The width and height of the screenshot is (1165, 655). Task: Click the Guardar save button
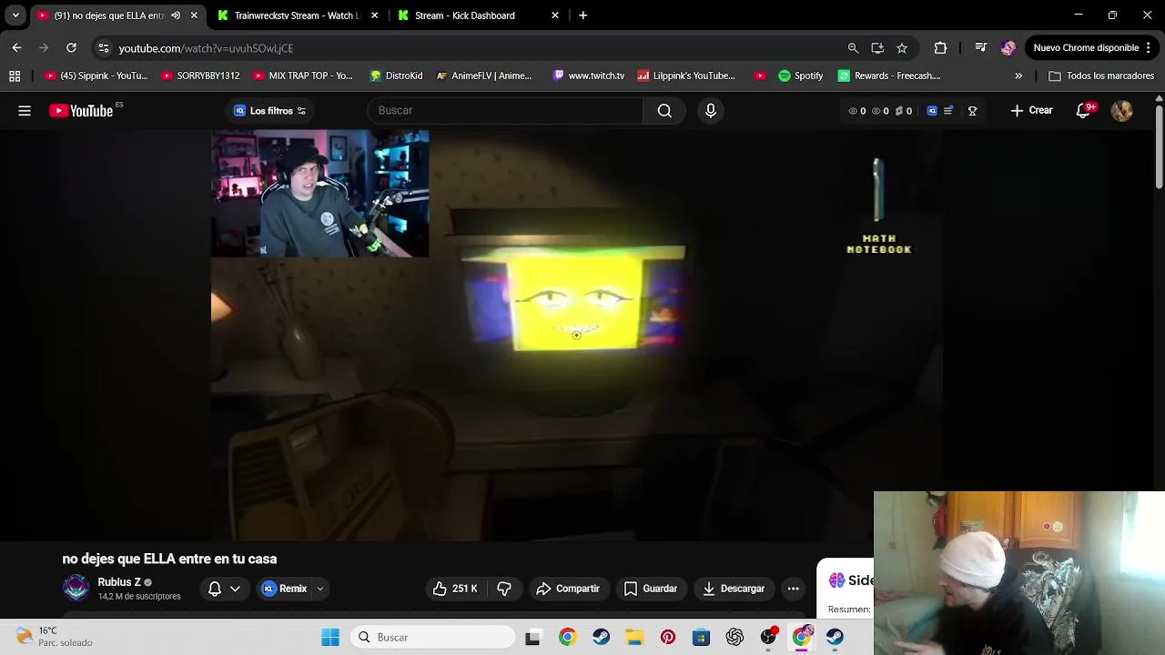651,589
